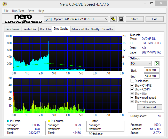Click the Exit button
Screen dimensions: 168x139
coord(154,19)
